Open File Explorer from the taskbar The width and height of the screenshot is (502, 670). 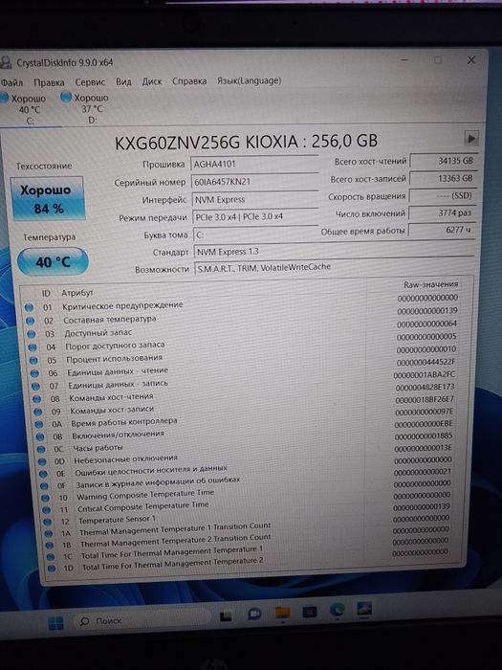[283, 614]
